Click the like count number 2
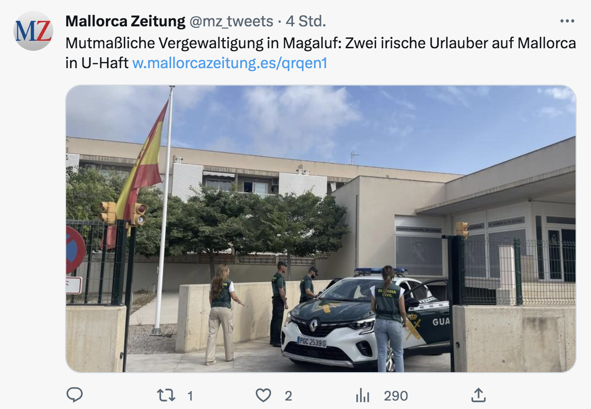591x409 pixels. [x=289, y=396]
